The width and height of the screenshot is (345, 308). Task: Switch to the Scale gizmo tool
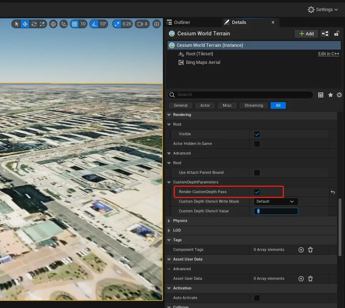(x=42, y=24)
